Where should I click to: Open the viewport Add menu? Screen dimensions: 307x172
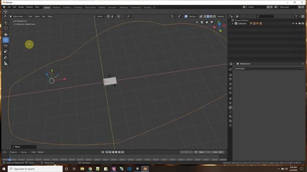click(44, 16)
